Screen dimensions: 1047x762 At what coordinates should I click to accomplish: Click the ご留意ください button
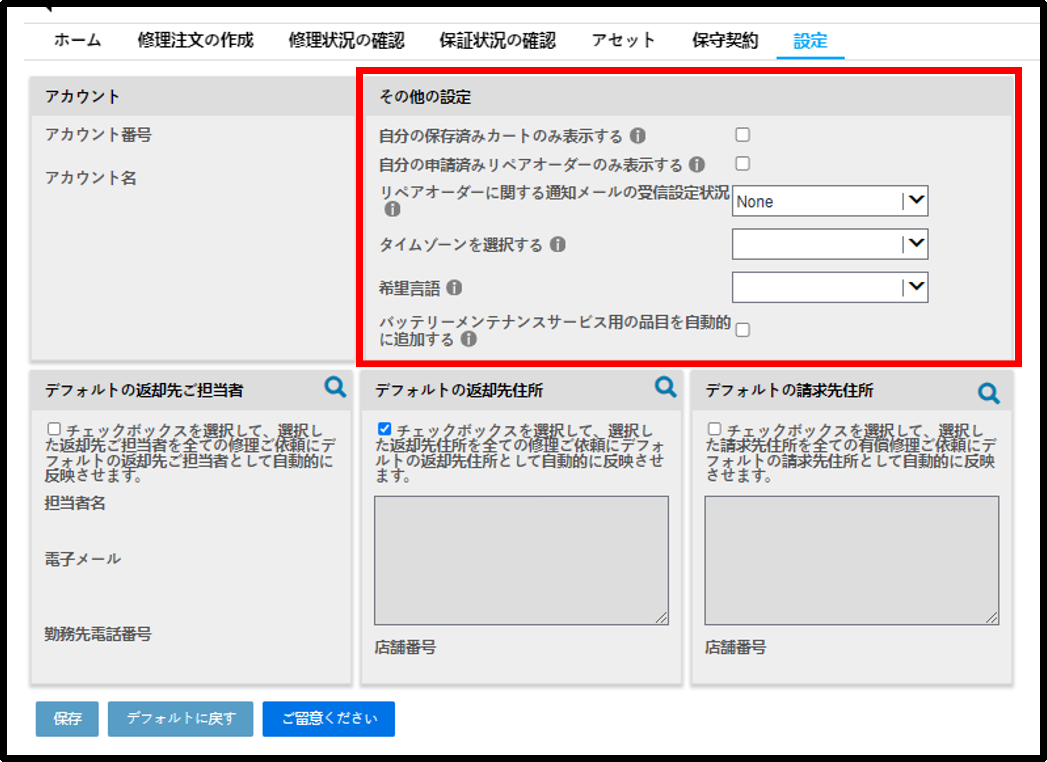(x=329, y=719)
